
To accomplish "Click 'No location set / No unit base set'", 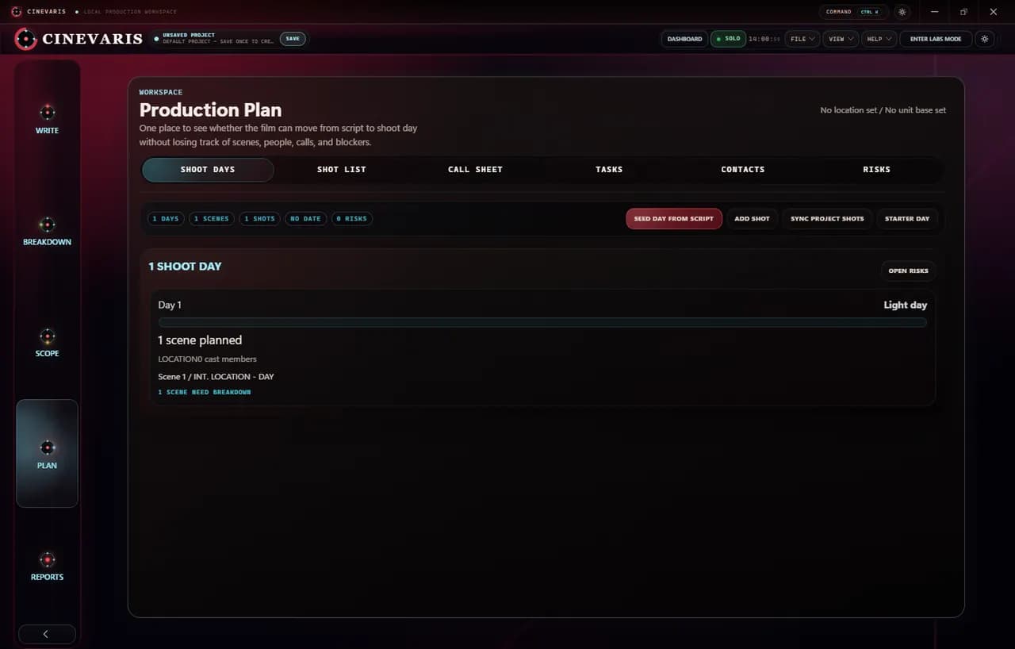I will pos(883,110).
